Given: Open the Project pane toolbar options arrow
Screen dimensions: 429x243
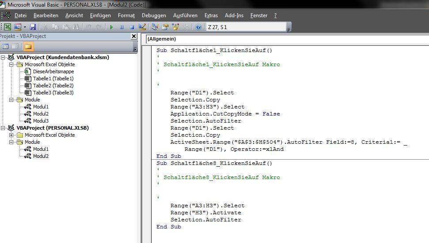Looking at the screenshot, I should [135, 49].
